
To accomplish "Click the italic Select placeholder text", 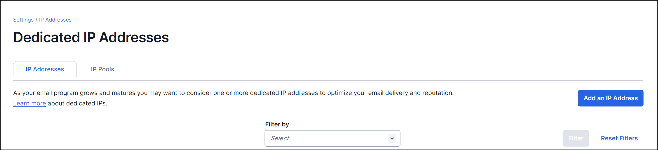I will click(280, 138).
